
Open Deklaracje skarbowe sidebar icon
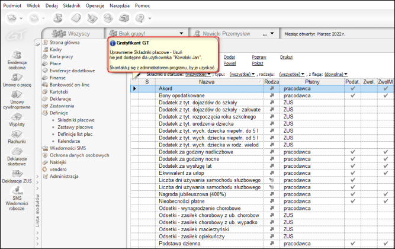coord(17,154)
